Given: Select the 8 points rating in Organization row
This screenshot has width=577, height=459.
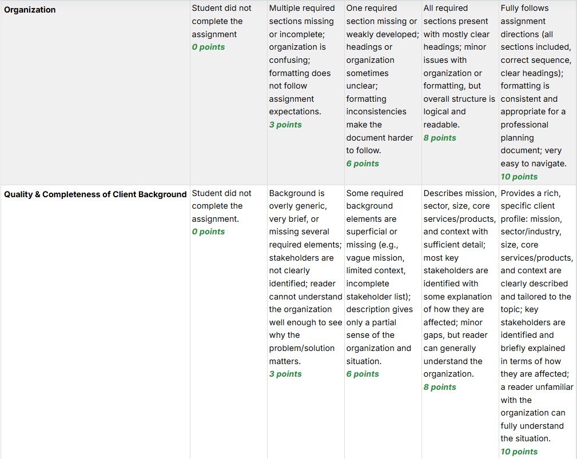Looking at the screenshot, I should 440,138.
